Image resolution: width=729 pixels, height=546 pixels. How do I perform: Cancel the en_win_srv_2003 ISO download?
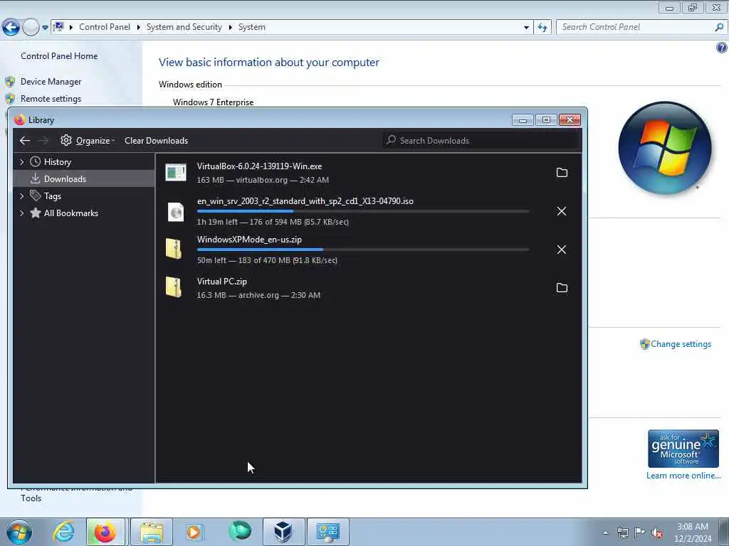[x=562, y=211]
